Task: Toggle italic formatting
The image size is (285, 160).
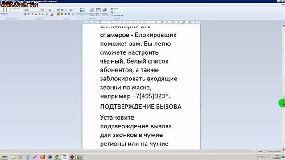Action: (28, 14)
